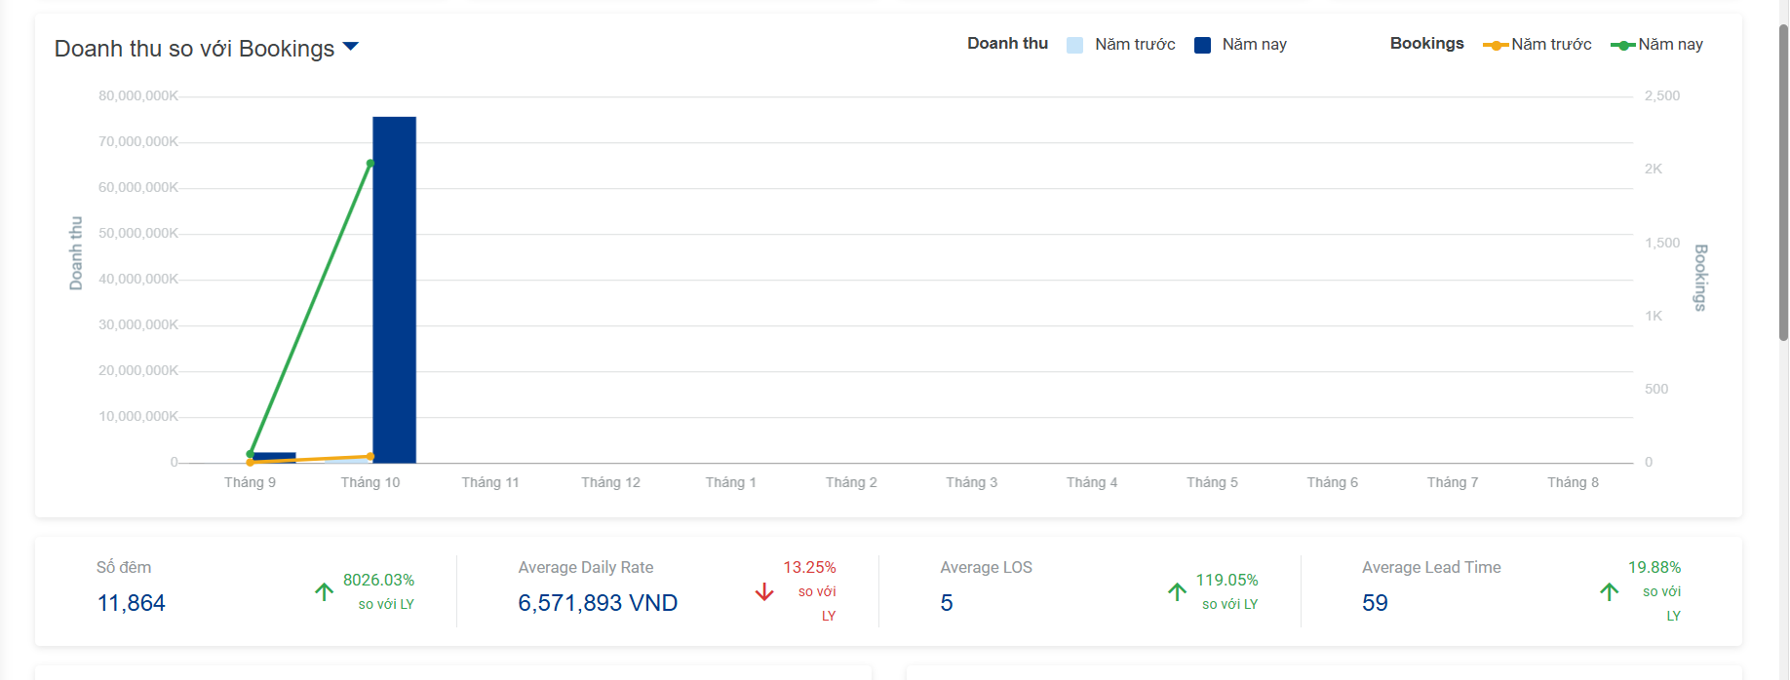Click the "6,571,893 VND" daily rate value
1790x680 pixels.
[x=598, y=603]
